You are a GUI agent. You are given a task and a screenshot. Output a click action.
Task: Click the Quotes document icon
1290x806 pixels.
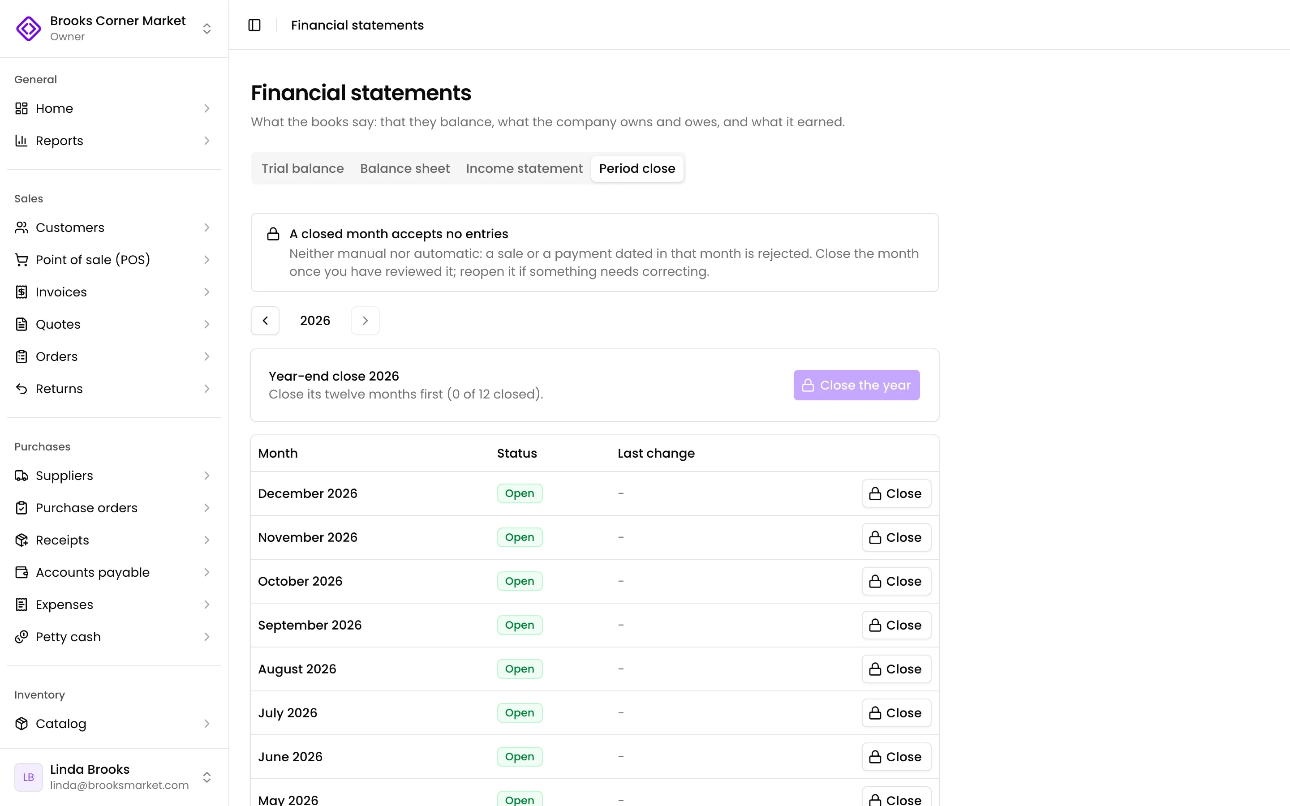click(x=21, y=324)
